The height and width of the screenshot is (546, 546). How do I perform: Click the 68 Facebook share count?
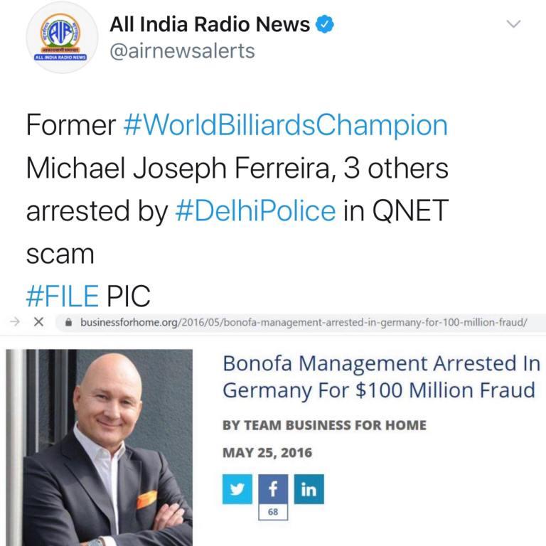pyautogui.click(x=273, y=512)
